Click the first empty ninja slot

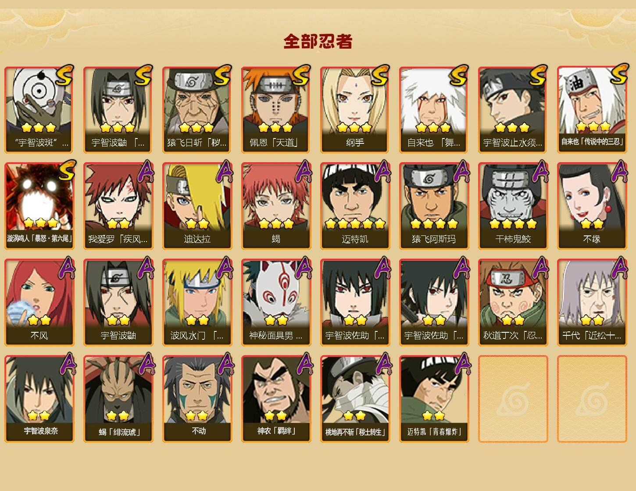coord(513,399)
